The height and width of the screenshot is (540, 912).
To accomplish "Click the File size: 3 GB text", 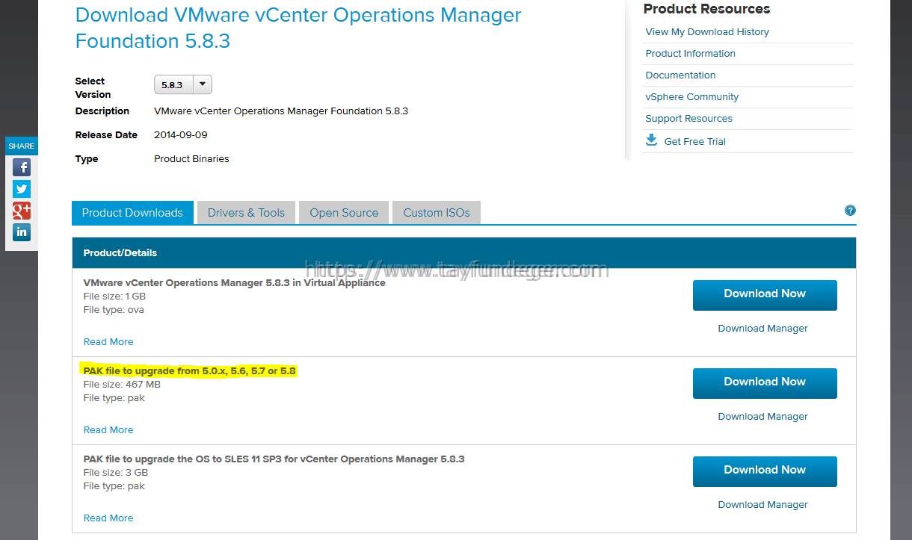I will pyautogui.click(x=116, y=473).
